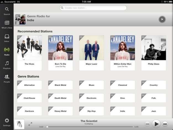The width and height of the screenshot is (173, 130).
Task: Click the playback progress slider handle
Action: 47,127
